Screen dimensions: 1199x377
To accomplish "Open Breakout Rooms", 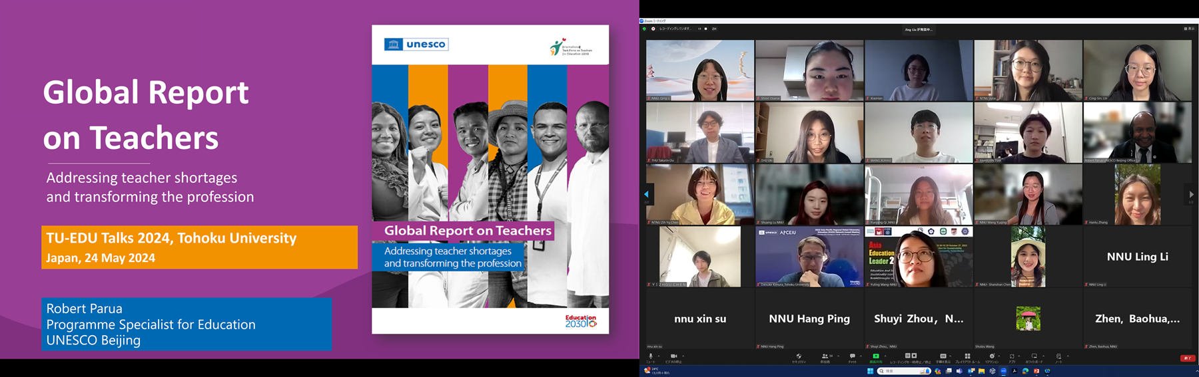I will tap(967, 356).
